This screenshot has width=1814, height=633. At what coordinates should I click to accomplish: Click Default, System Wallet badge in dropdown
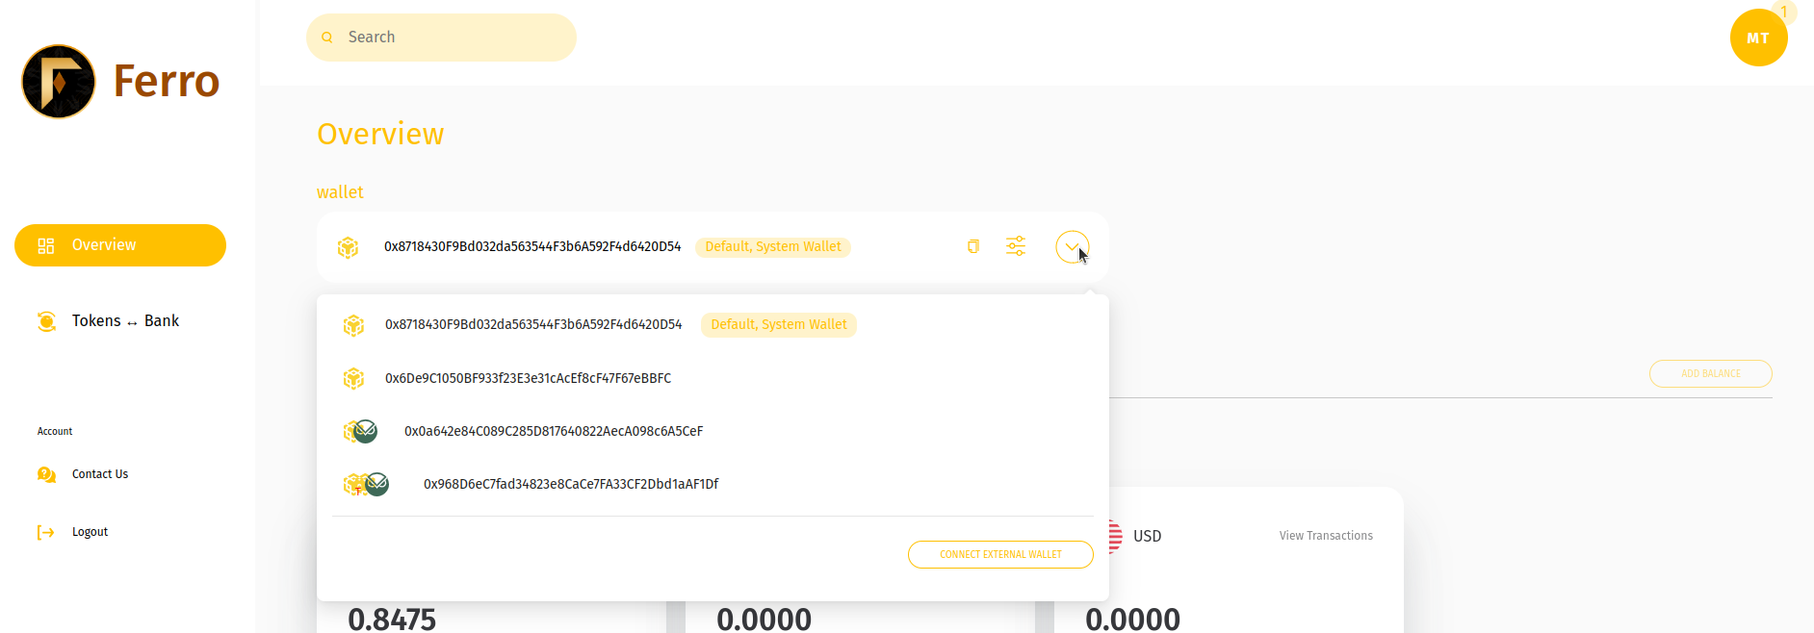point(778,325)
